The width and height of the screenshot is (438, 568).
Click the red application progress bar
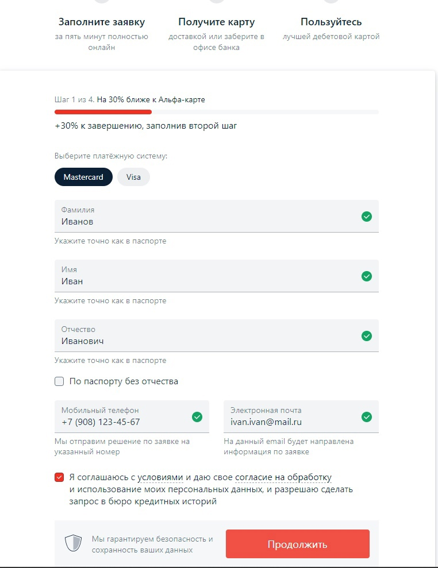coord(103,113)
